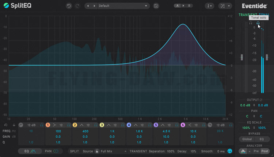Solo band 2 with headphone icon

tap(96, 125)
